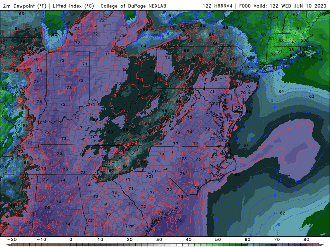
Task: Click the "College of DuPage NEXLAB" label
Action: point(133,6)
